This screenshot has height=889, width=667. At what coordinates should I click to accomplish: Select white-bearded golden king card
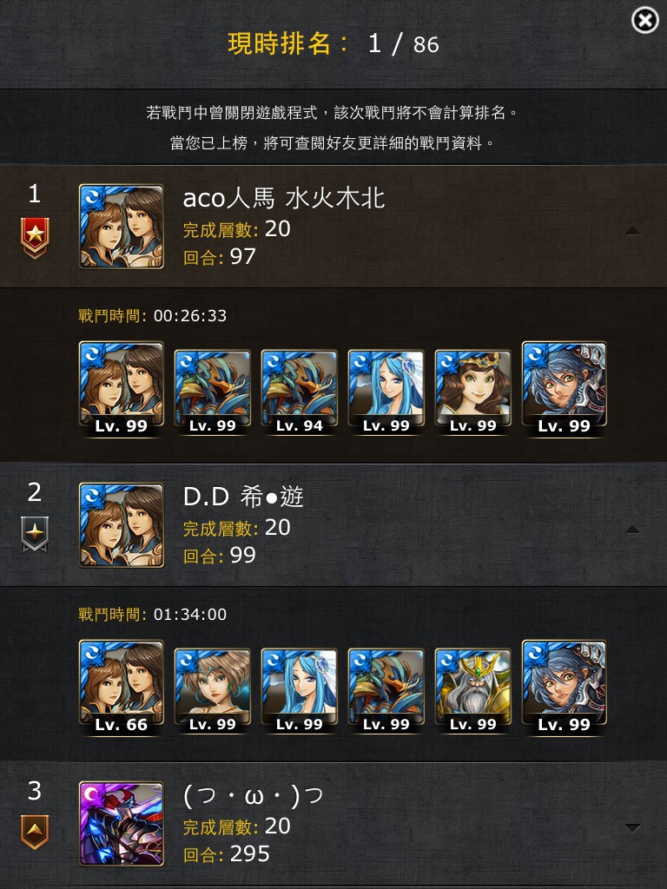(x=472, y=690)
